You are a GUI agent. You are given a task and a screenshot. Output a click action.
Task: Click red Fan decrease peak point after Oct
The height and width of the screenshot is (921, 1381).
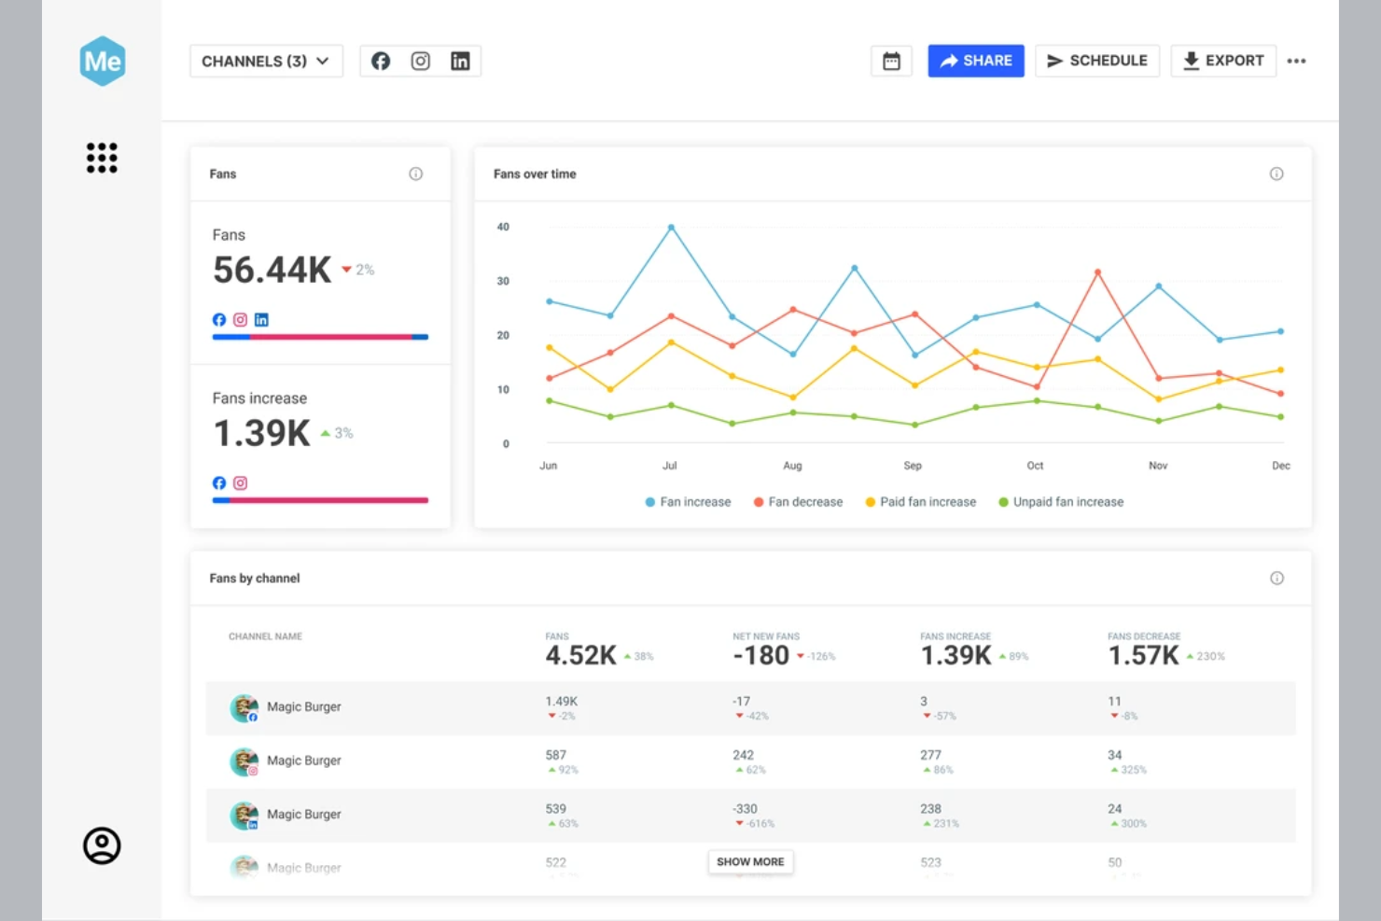(x=1097, y=272)
